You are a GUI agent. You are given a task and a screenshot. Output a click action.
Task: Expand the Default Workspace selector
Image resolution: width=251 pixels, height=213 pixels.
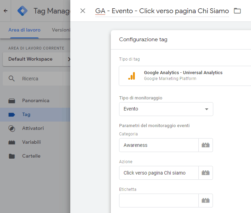click(x=36, y=59)
